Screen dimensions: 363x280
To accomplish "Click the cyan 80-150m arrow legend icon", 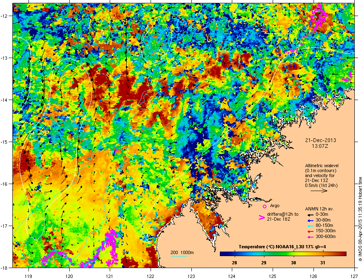I will 310,226.
